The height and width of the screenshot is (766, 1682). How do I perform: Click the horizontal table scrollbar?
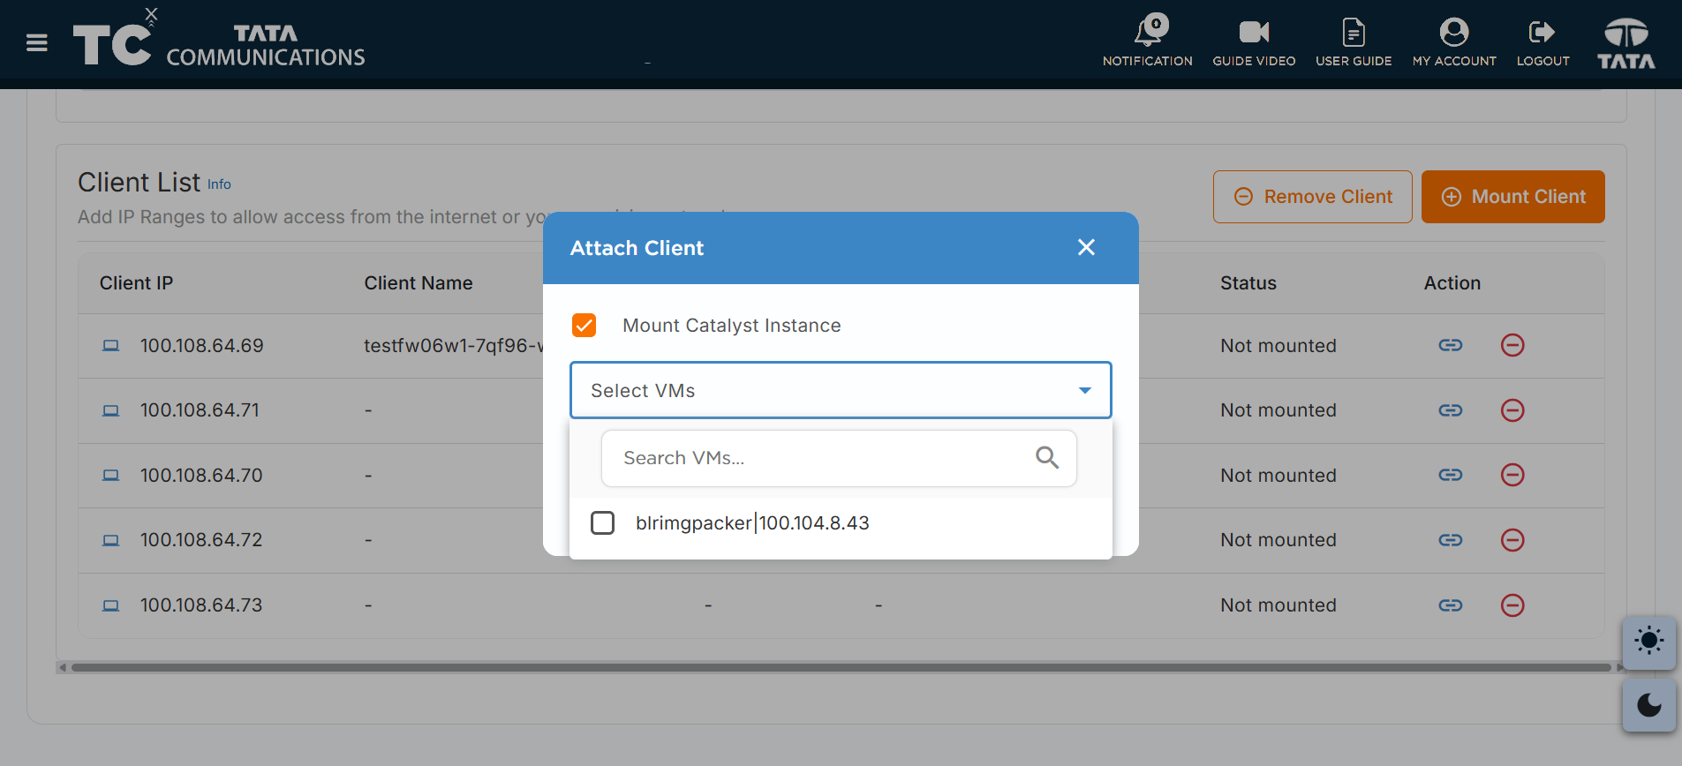[841, 668]
